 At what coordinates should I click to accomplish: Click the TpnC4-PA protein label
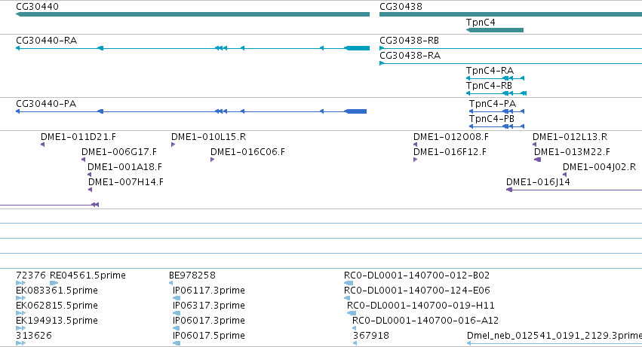(493, 104)
